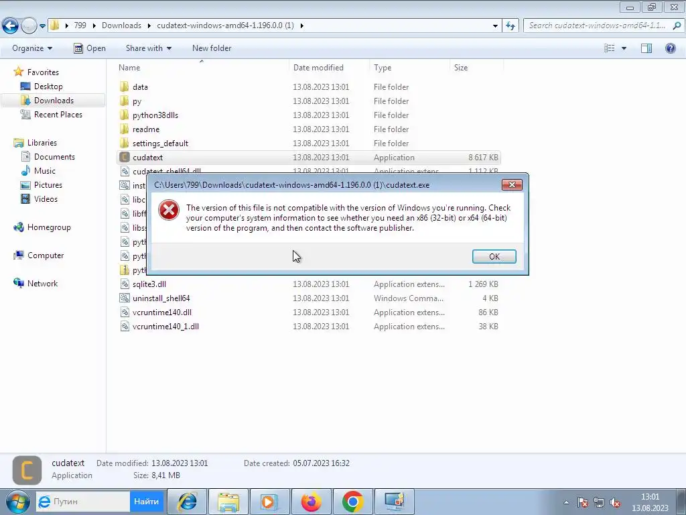Close the cudatext.exe error dialog
The image size is (686, 515).
coord(512,185)
